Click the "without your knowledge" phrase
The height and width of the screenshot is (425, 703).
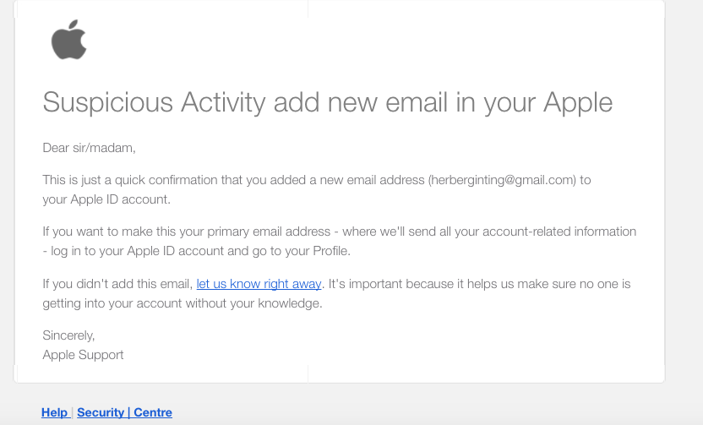tap(254, 304)
